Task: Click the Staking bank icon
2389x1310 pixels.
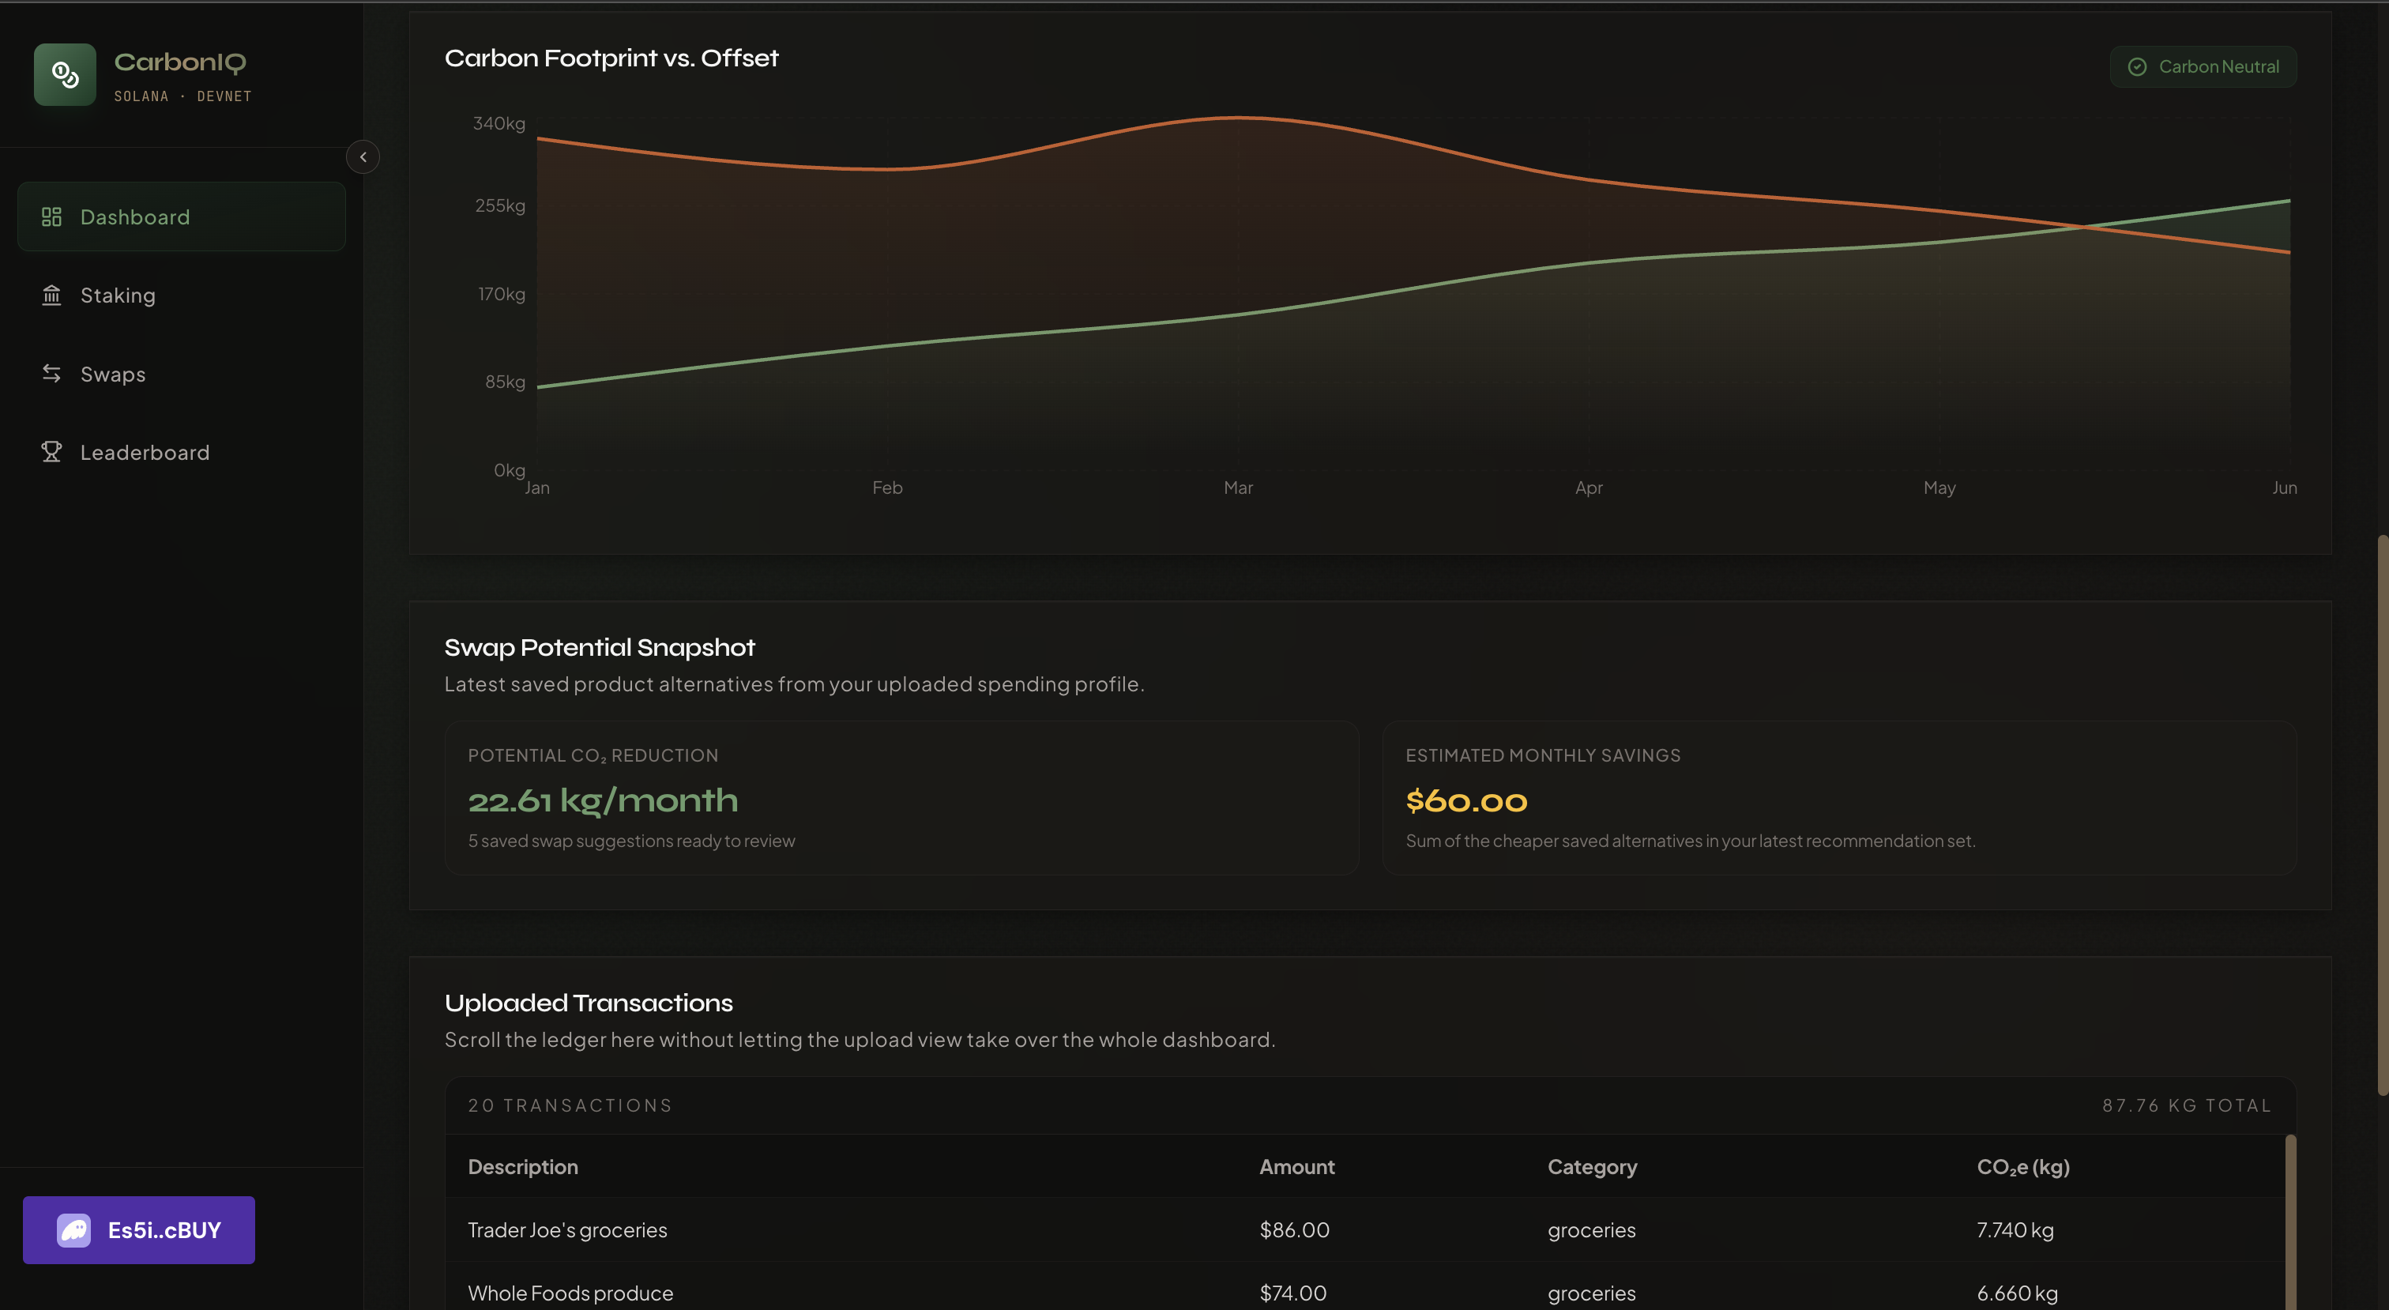Action: tap(52, 295)
